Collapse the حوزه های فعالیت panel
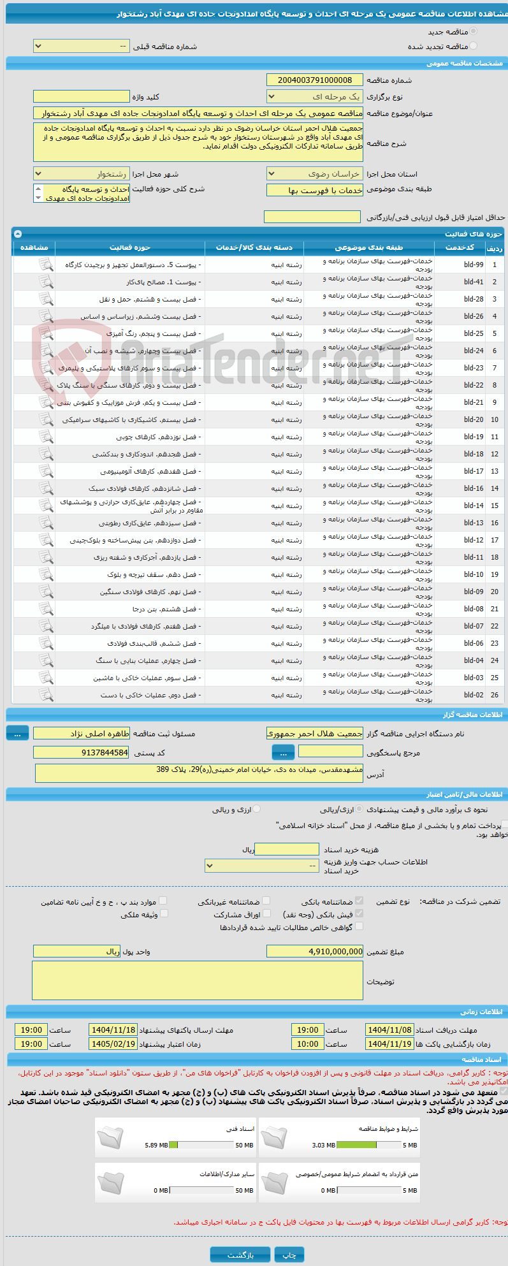 point(18,234)
